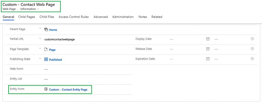Click the Release Date field label
Viewport: 262px width, 103px height.
(x=144, y=49)
